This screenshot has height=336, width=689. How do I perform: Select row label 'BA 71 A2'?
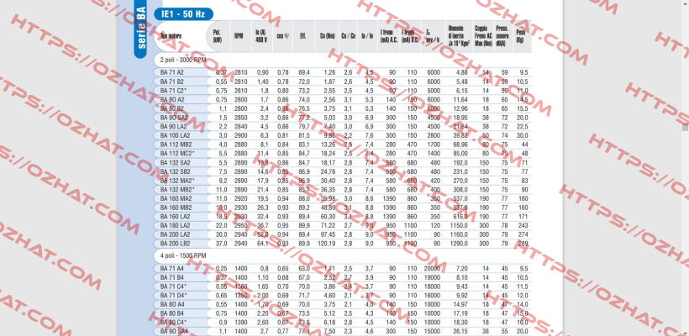[x=171, y=72]
